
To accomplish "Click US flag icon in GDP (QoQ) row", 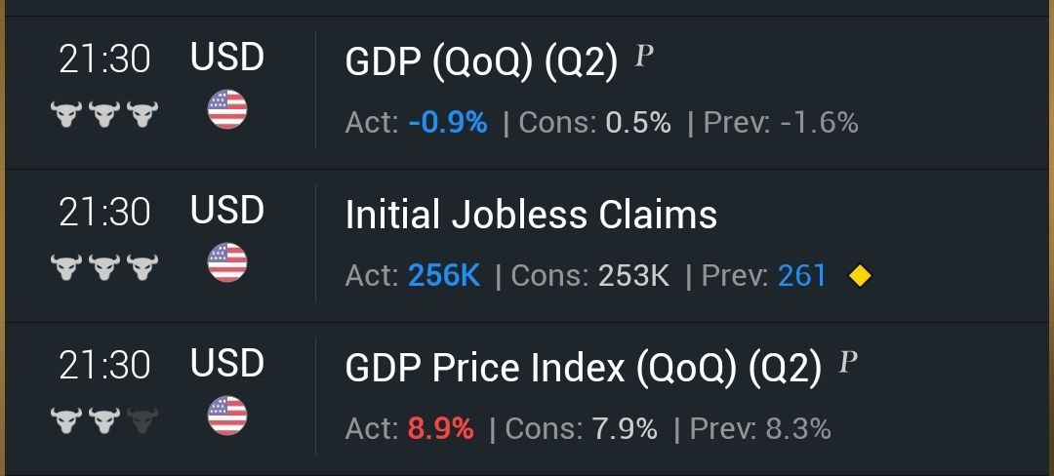I will click(x=227, y=109).
